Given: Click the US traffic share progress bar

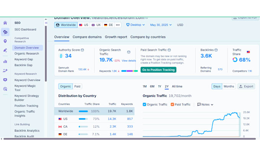Looking at the screenshot, I should coord(83,119).
